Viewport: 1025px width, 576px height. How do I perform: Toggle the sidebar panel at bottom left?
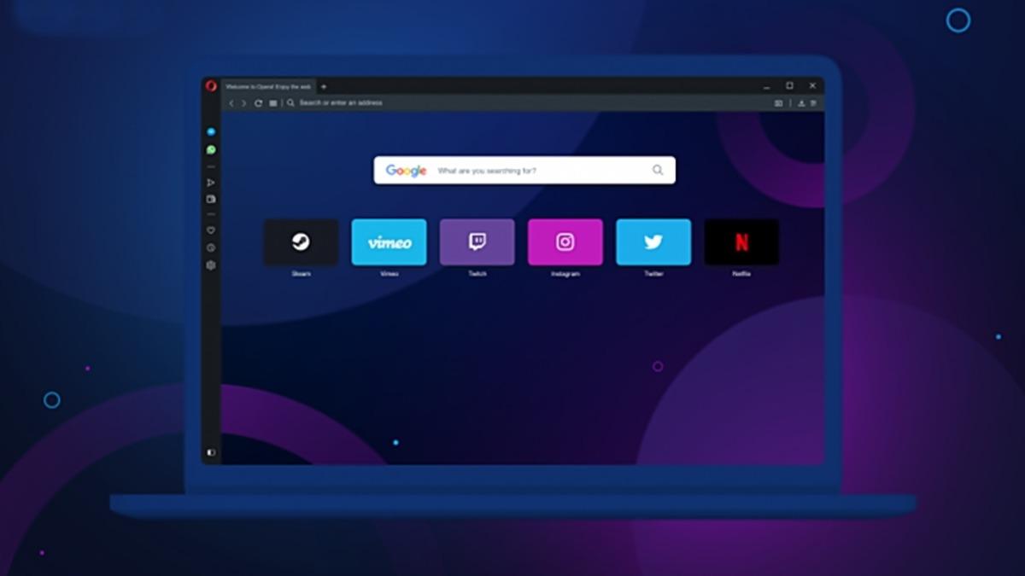[x=211, y=452]
